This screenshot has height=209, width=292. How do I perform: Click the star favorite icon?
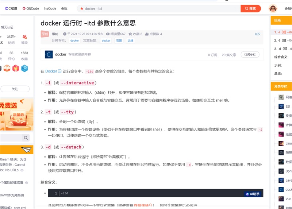(130, 34)
